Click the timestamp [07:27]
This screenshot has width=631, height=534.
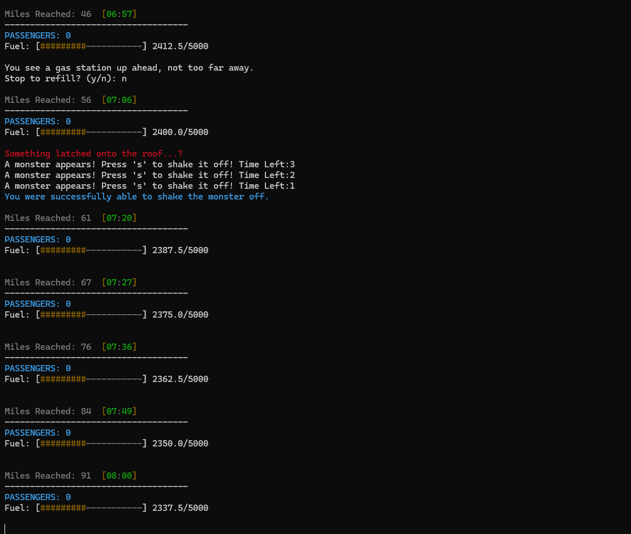[119, 283]
